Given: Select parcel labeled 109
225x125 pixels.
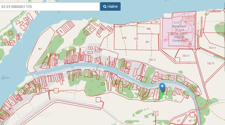Looking at the screenshot, I should (x=45, y=66).
